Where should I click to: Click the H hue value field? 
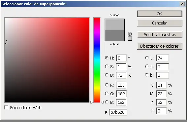point(121,58)
